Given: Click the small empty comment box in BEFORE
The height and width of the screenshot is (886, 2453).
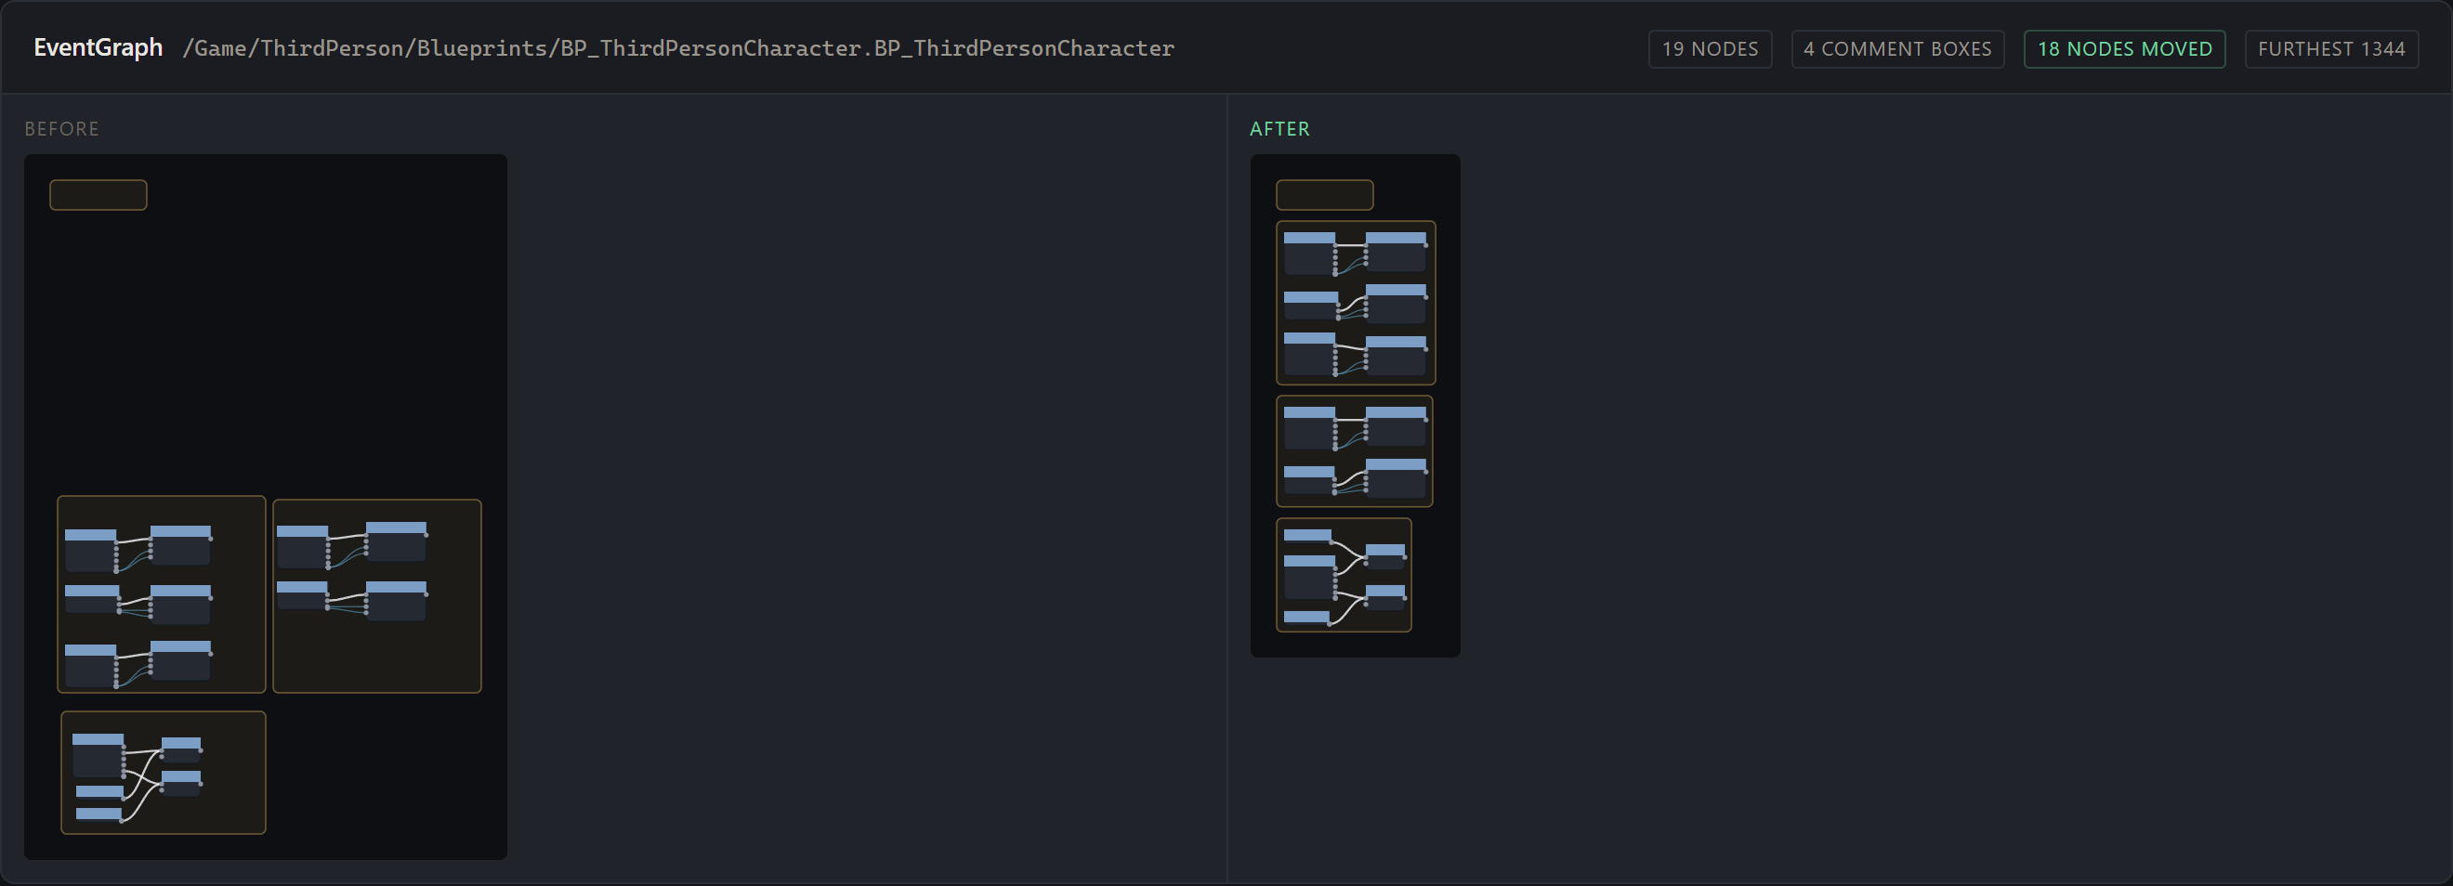Looking at the screenshot, I should (98, 195).
